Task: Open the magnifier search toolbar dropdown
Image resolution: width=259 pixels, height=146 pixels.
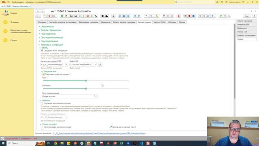Action: 152,16
